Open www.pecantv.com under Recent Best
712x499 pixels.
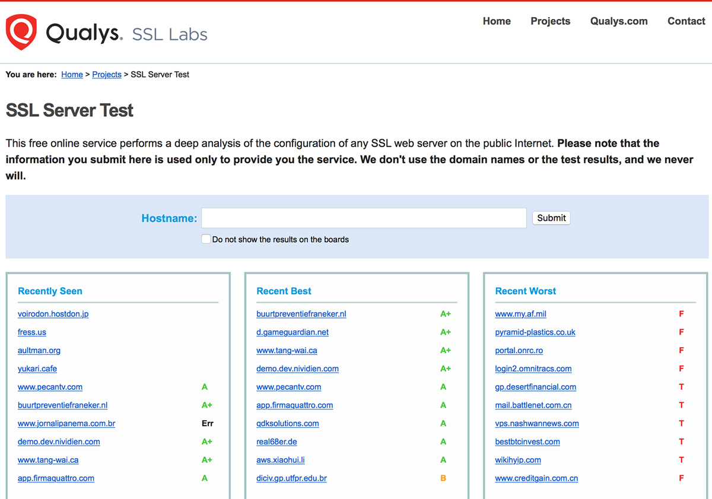pos(288,387)
